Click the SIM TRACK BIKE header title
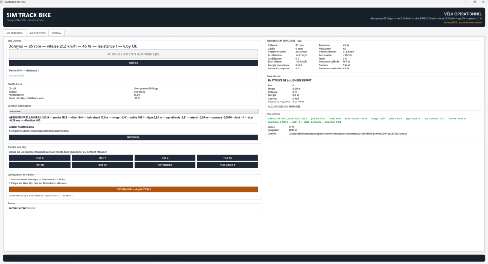 (28, 15)
